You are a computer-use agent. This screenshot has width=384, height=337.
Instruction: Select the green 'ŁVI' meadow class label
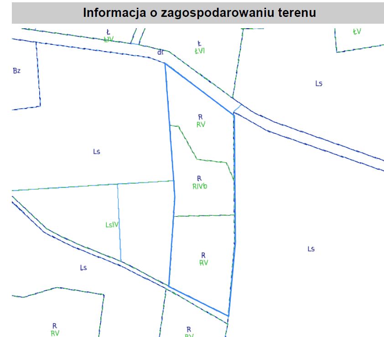(200, 51)
